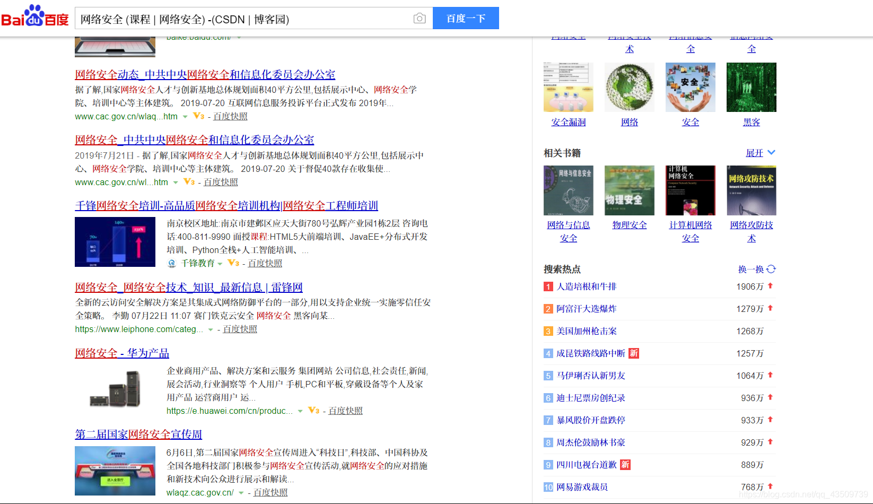
Task: Click V3 badge on Huawei result
Action: [313, 411]
